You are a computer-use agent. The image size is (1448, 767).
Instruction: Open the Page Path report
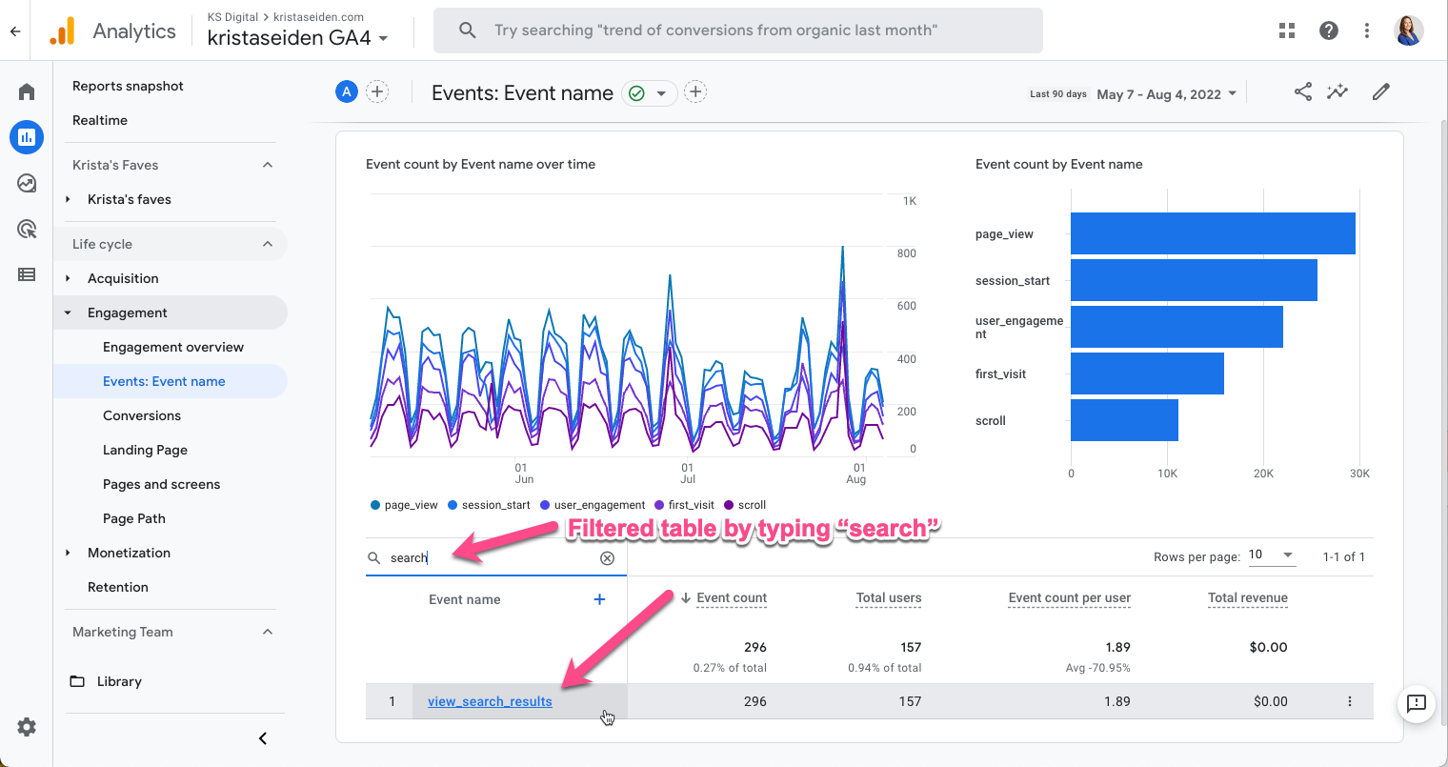click(134, 518)
